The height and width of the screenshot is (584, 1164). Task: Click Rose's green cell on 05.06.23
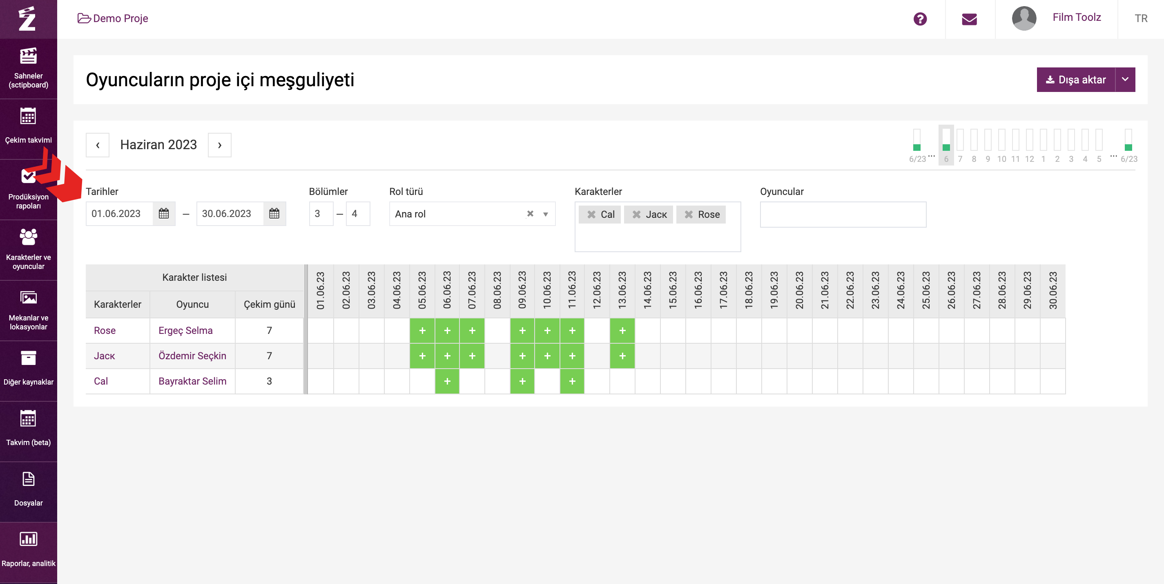pos(422,331)
